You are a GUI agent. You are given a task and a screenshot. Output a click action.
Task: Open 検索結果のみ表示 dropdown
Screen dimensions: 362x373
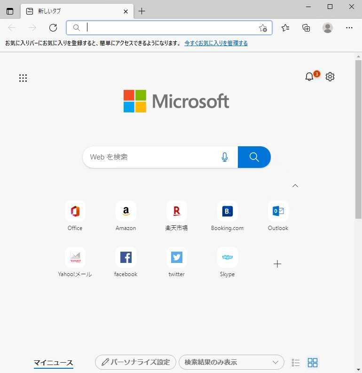coord(231,362)
